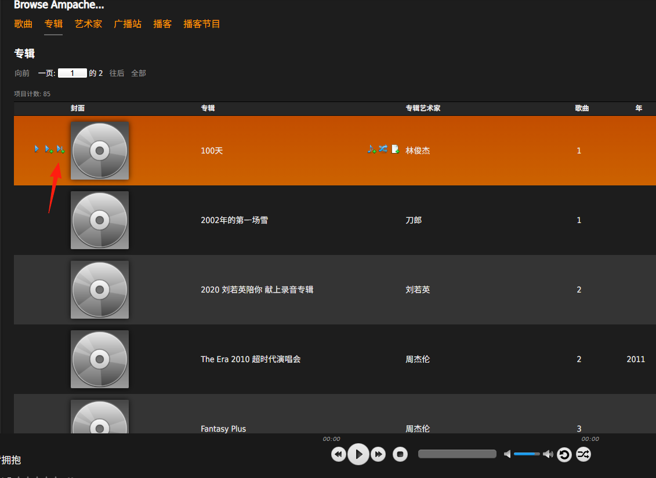Open album 2020 刘若英陪你 献上录音专辑
The height and width of the screenshot is (478, 656).
coord(257,290)
